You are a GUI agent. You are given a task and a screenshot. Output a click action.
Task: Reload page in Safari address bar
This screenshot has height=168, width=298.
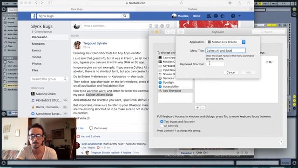pyautogui.click(x=181, y=3)
